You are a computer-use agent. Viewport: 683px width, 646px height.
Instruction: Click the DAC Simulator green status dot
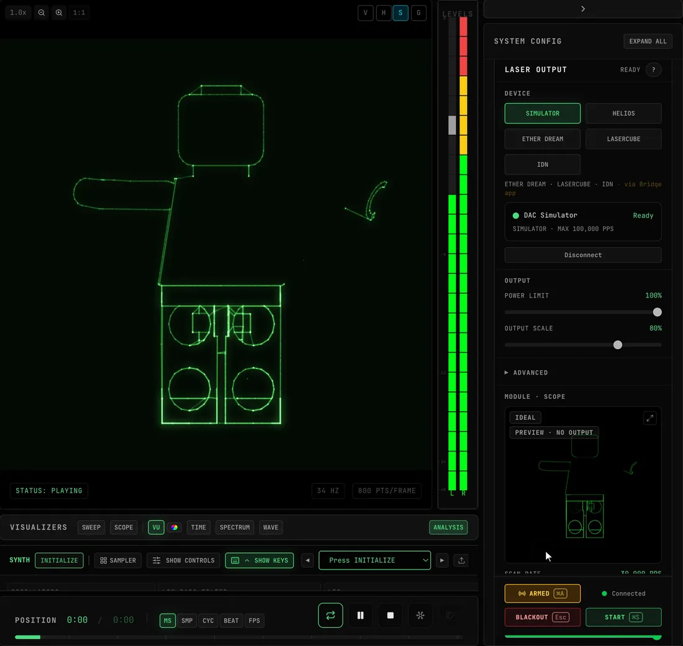point(516,216)
